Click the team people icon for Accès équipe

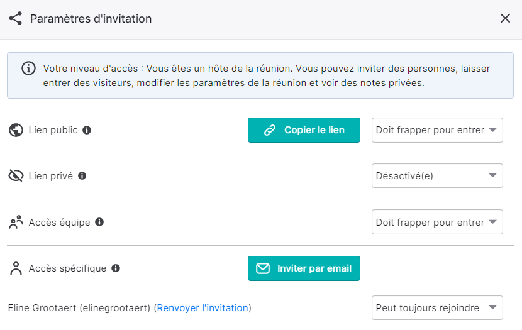[16, 223]
